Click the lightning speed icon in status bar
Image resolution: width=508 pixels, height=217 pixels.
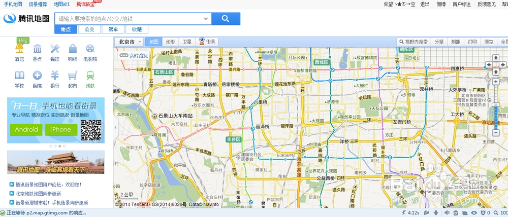pos(404,213)
